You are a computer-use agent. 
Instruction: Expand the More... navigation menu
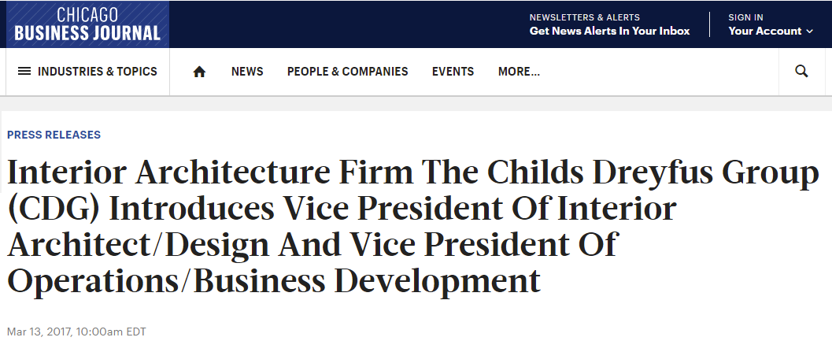519,71
